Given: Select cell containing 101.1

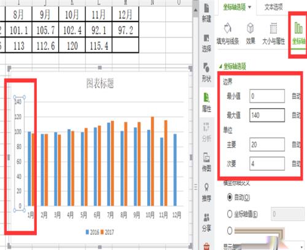Looking at the screenshot, I should pos(18,30).
